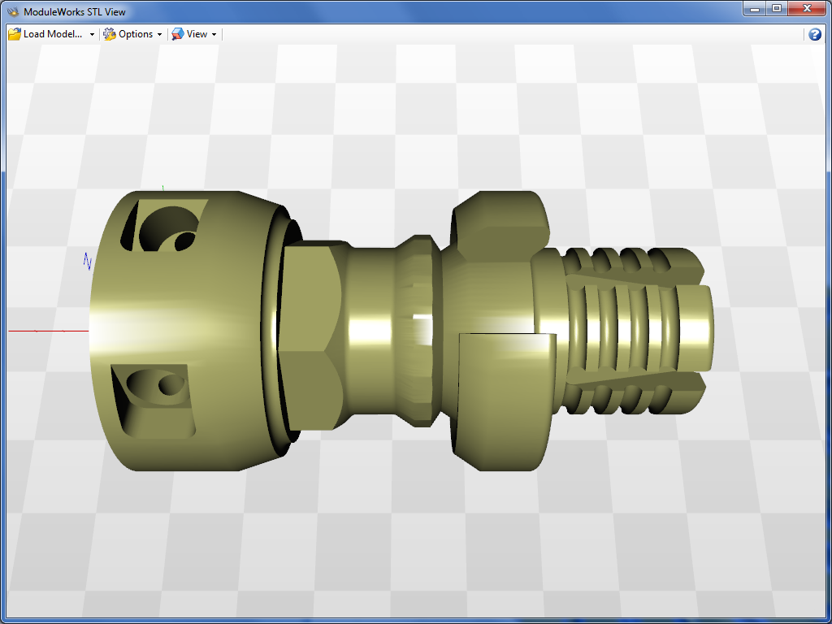The image size is (832, 624).
Task: Expand the View dropdown arrow
Action: [214, 34]
